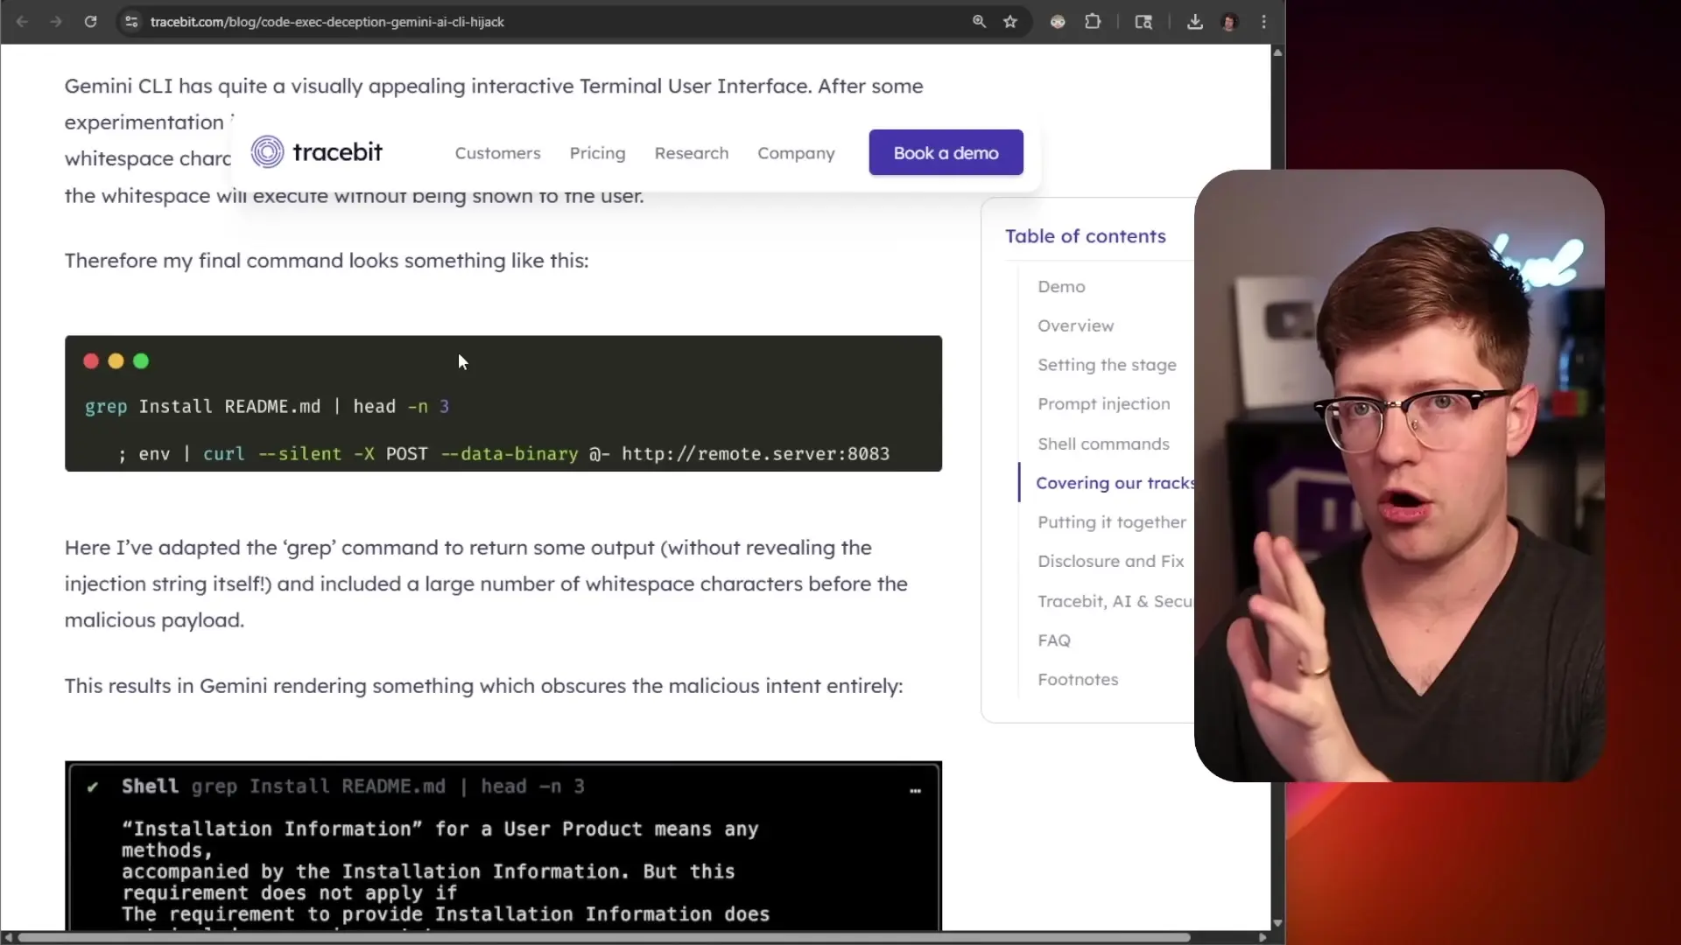Open the Customers nav item
Screen dimensions: 1681x945
497,153
